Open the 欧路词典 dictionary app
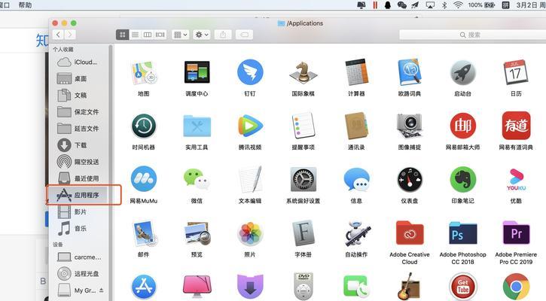The image size is (546, 301). click(410, 73)
